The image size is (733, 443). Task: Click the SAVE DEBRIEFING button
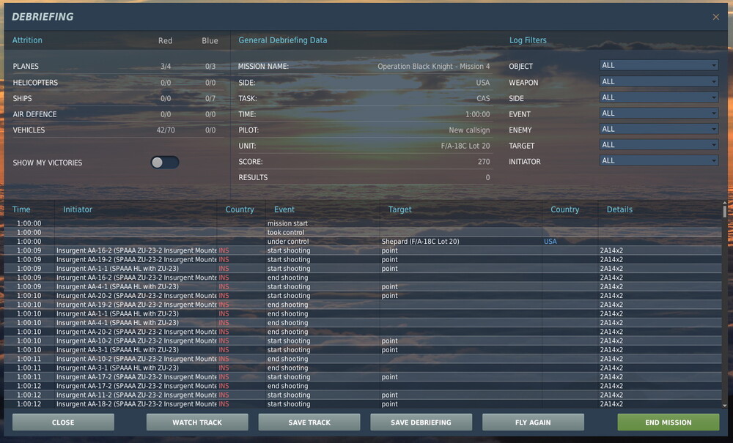coord(421,422)
